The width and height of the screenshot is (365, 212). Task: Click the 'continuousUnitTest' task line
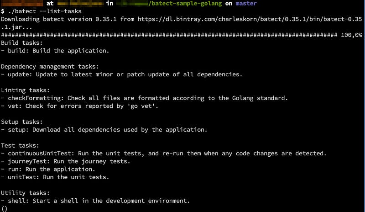pos(163,153)
